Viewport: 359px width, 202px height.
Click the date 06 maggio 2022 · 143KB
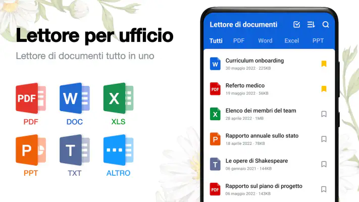(248, 193)
